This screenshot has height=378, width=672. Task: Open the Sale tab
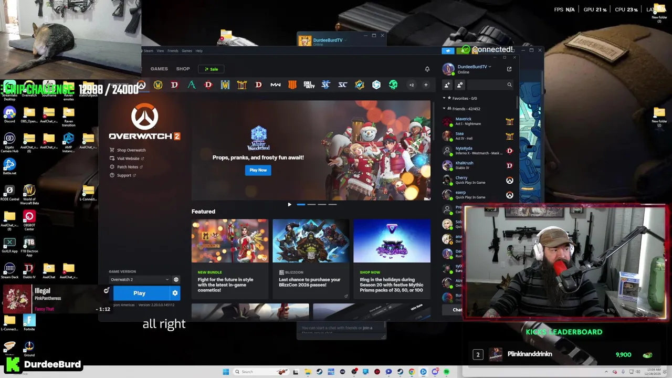(x=212, y=69)
